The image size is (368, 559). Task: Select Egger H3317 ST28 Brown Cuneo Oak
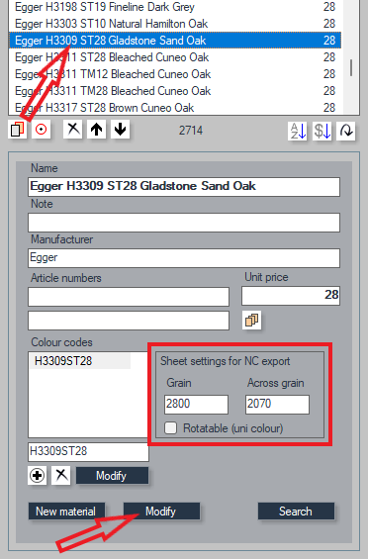[175, 107]
